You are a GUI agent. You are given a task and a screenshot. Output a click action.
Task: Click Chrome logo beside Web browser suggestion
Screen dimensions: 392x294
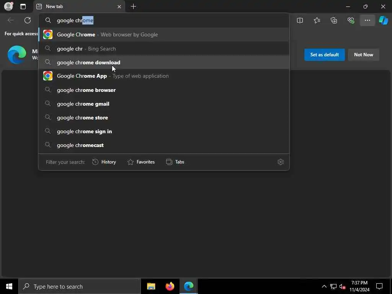coord(48,34)
